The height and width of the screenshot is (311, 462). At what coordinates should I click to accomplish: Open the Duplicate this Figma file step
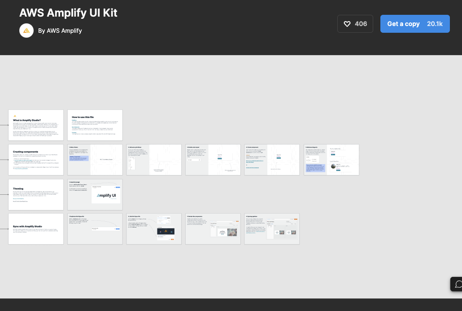[95, 229]
